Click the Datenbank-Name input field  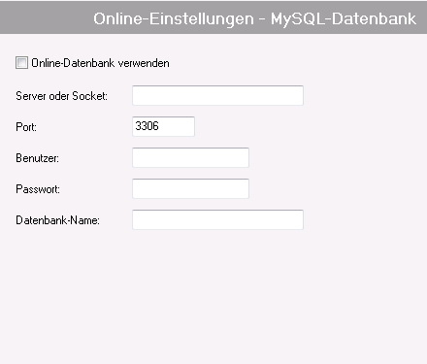(x=217, y=219)
